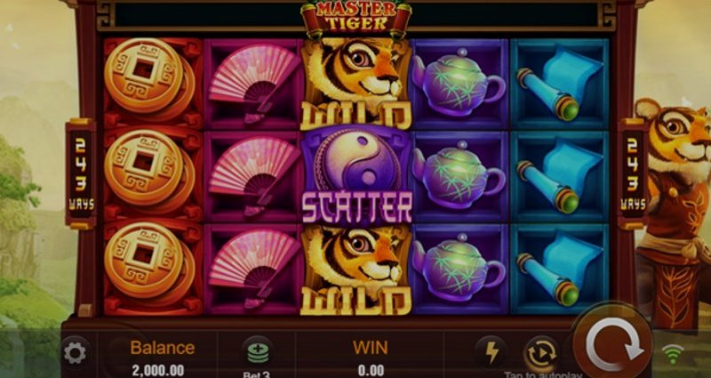Viewport: 711px width, 378px height.
Task: Open the settings gear icon
Action: click(75, 352)
